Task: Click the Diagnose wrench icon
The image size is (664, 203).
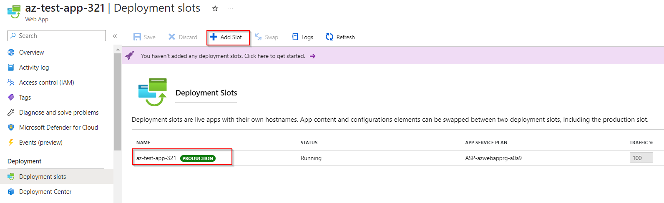Action: point(11,113)
